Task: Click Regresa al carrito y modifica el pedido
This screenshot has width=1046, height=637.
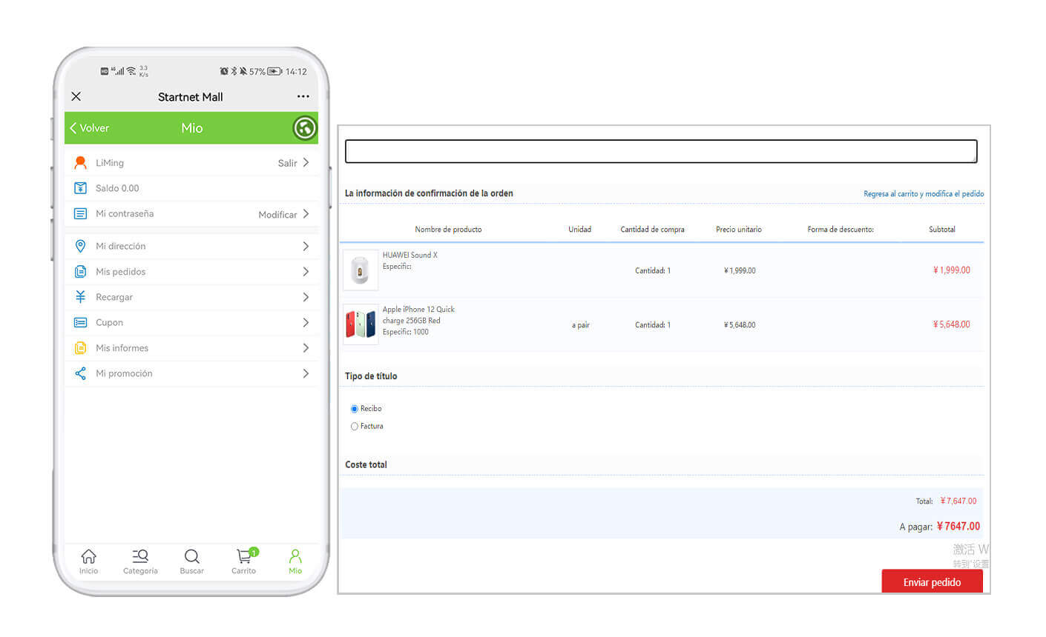Action: tap(924, 194)
